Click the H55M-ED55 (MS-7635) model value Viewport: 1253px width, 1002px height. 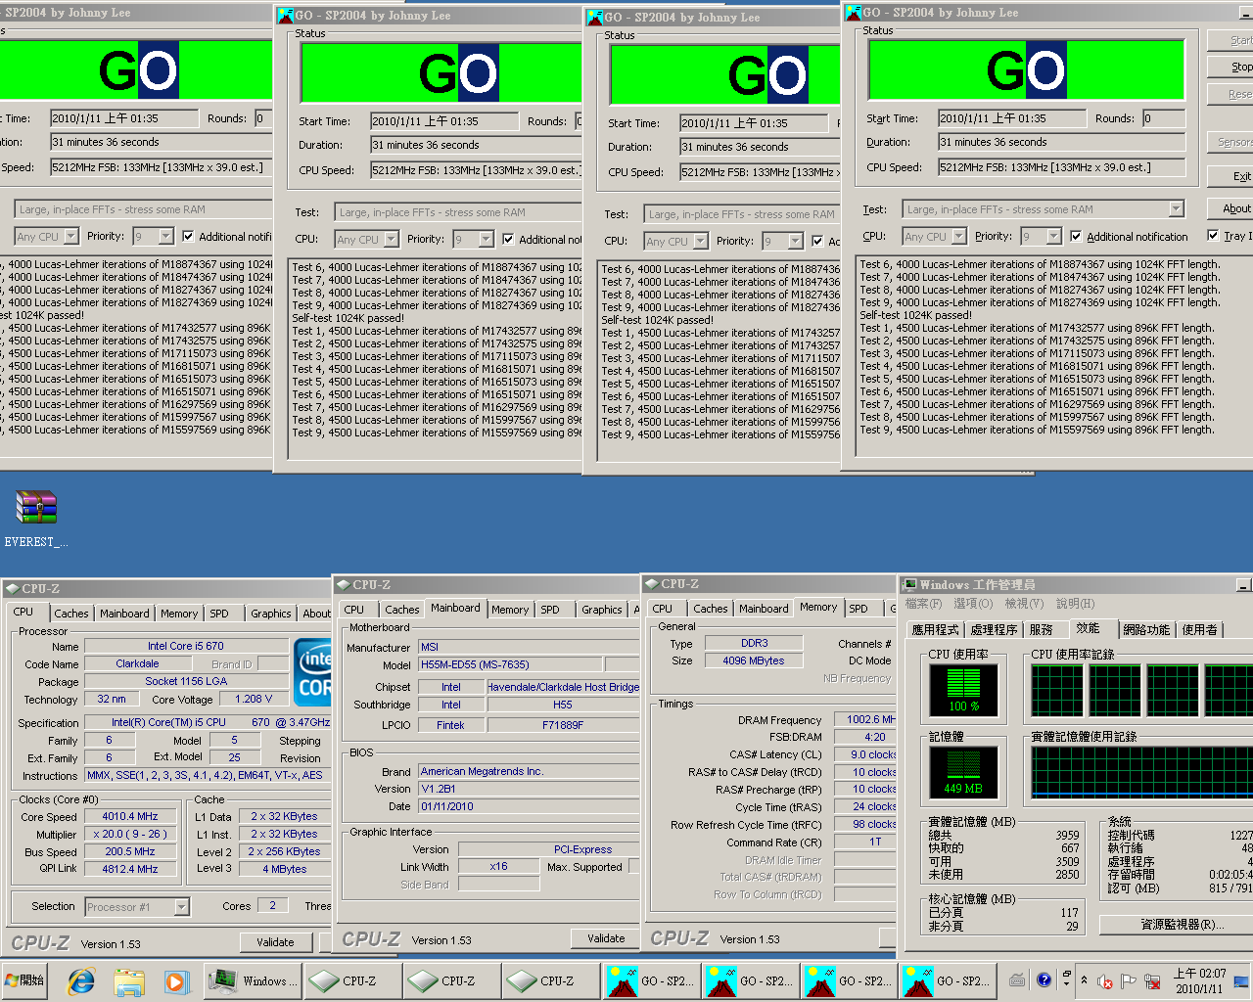pos(511,665)
